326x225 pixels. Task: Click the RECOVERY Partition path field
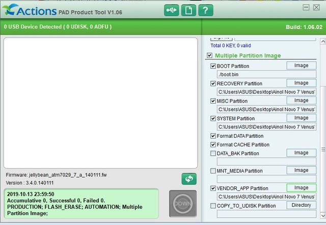pyautogui.click(x=266, y=91)
